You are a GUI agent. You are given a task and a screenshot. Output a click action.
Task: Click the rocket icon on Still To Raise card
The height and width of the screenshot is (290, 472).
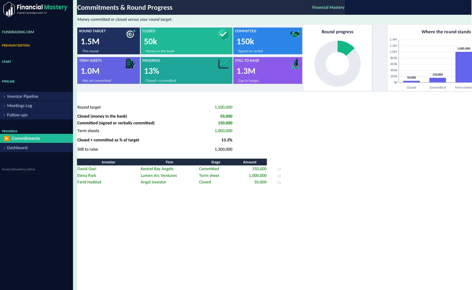click(295, 64)
